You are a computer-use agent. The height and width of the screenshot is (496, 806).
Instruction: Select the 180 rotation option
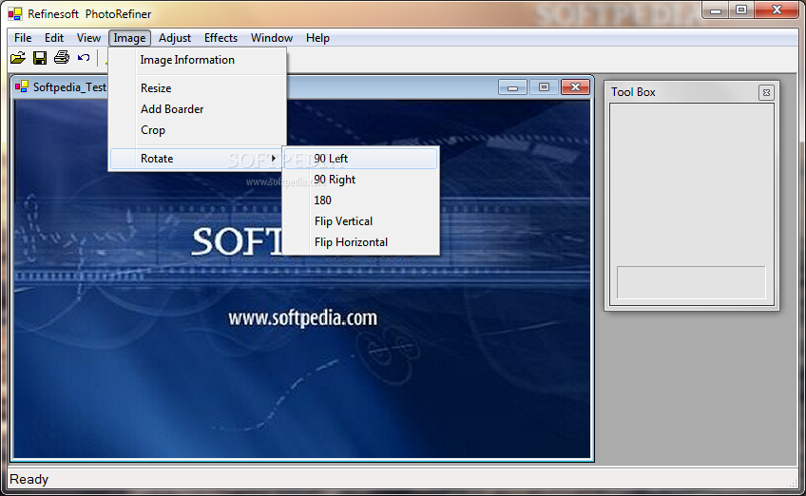tap(360, 200)
